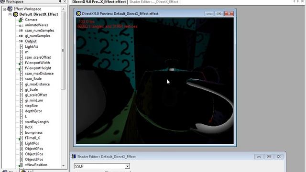Viewport: 306px width, 172px height.
Task: Select the gi_minLum variable
Action: (34, 100)
